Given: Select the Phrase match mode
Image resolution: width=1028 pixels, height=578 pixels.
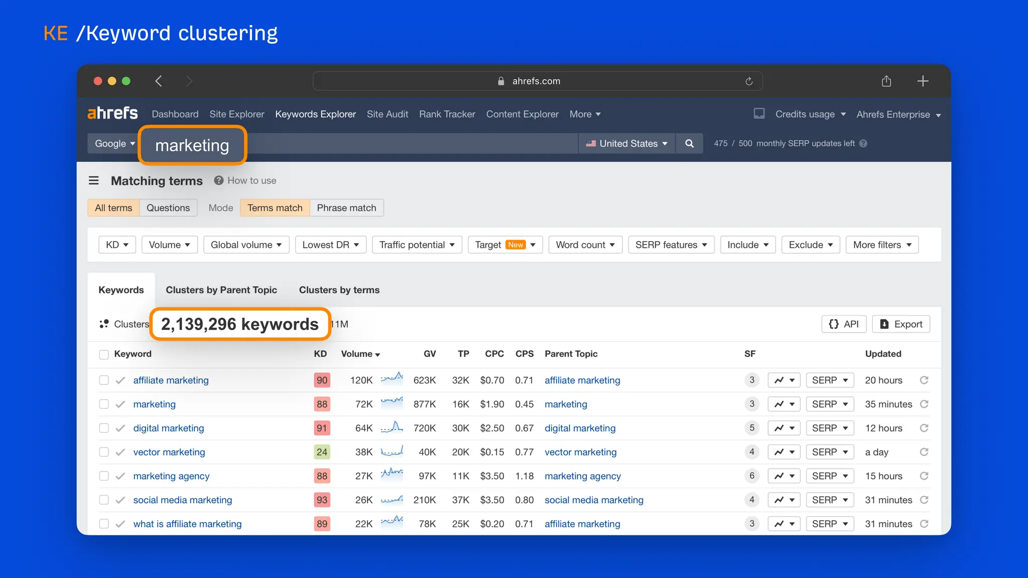Looking at the screenshot, I should 346,208.
